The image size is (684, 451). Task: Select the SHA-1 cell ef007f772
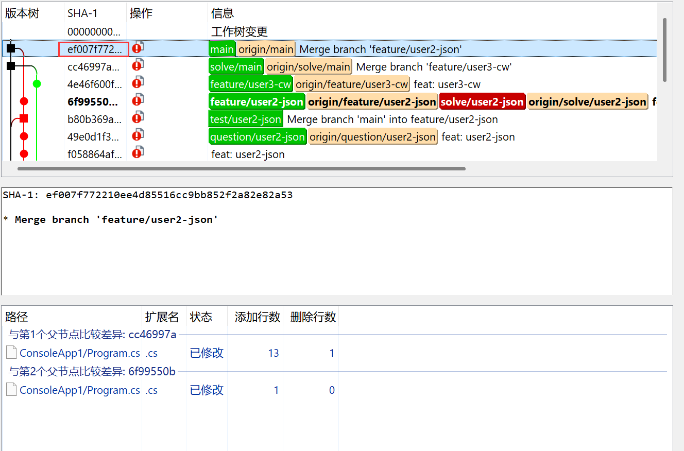(94, 49)
